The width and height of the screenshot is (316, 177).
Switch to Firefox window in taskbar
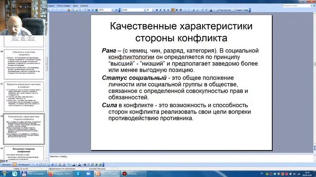(x=59, y=174)
